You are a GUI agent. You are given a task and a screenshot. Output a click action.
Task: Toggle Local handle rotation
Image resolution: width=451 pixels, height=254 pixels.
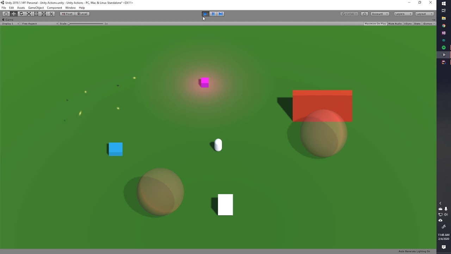[x=82, y=14]
